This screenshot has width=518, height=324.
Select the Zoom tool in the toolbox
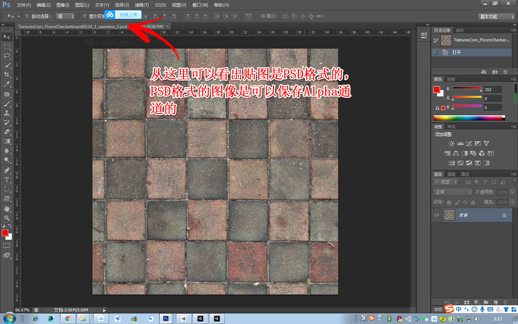coord(7,218)
